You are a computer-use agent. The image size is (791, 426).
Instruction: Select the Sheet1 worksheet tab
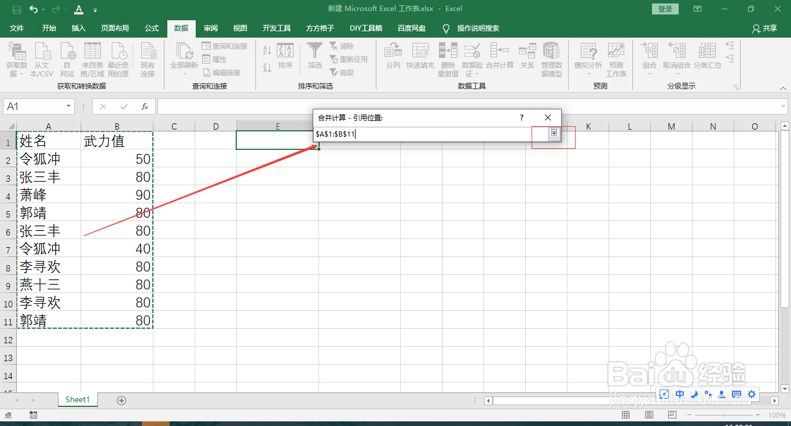tap(77, 399)
